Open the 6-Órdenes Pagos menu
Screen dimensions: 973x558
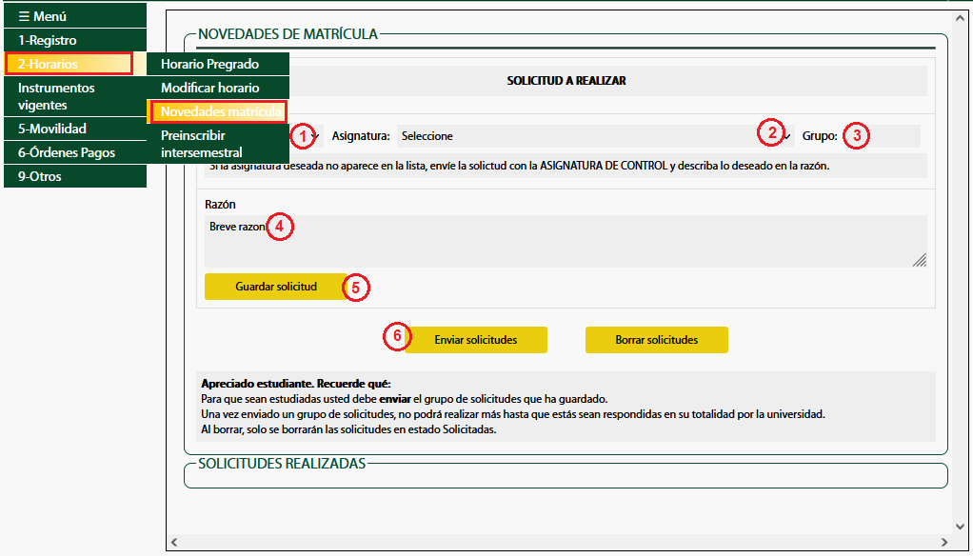point(75,152)
